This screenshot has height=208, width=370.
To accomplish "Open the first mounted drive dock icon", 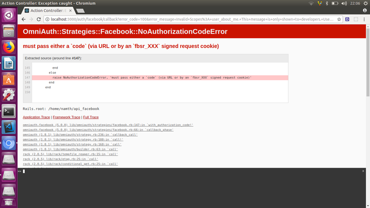I will point(9,159).
